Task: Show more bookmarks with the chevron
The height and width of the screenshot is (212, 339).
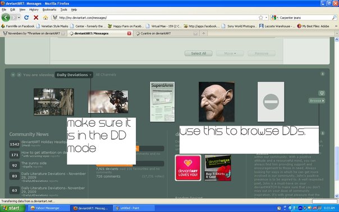Action: [336, 26]
